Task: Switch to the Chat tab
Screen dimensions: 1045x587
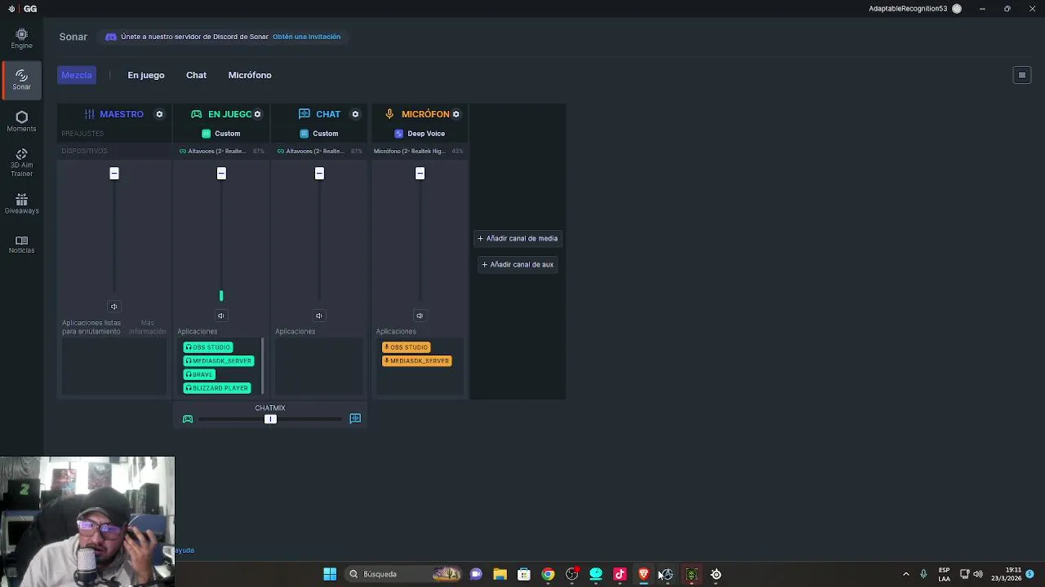Action: (196, 75)
